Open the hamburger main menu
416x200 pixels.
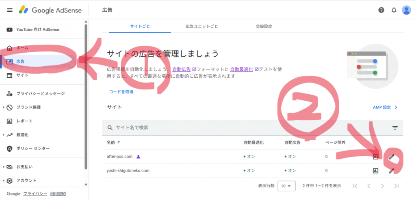tap(10, 10)
